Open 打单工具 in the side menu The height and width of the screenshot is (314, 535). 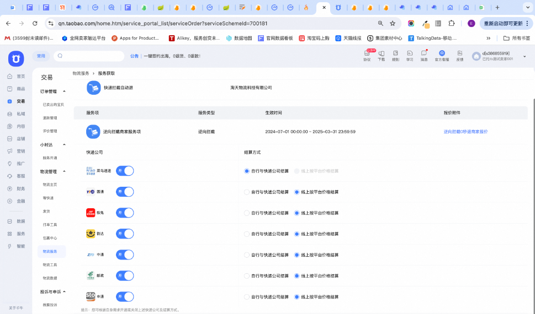tap(50, 225)
